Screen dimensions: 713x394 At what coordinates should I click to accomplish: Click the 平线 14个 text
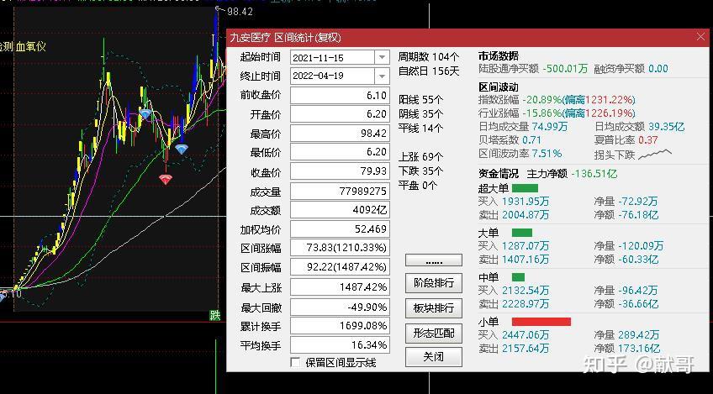point(420,129)
